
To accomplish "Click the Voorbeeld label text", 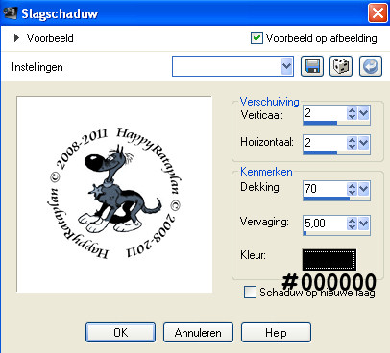I will [x=50, y=38].
